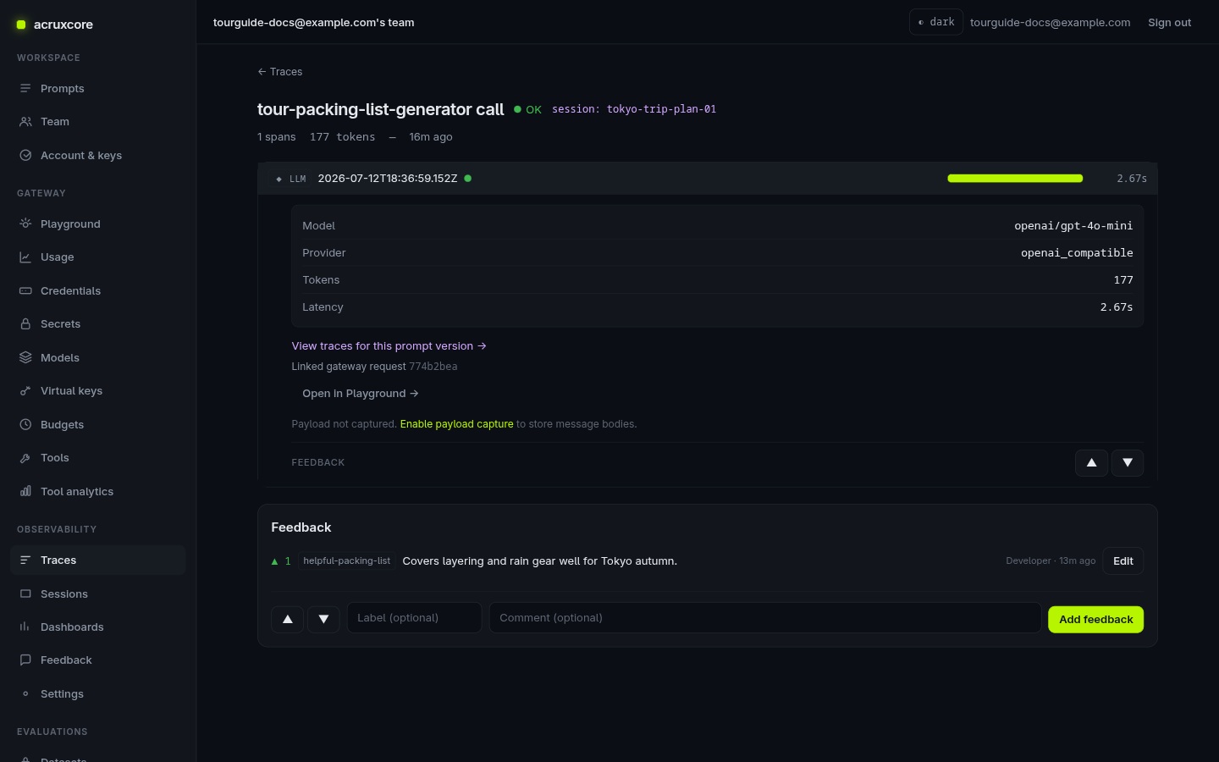Click the span latency duration bar
The width and height of the screenshot is (1219, 762).
(1015, 179)
